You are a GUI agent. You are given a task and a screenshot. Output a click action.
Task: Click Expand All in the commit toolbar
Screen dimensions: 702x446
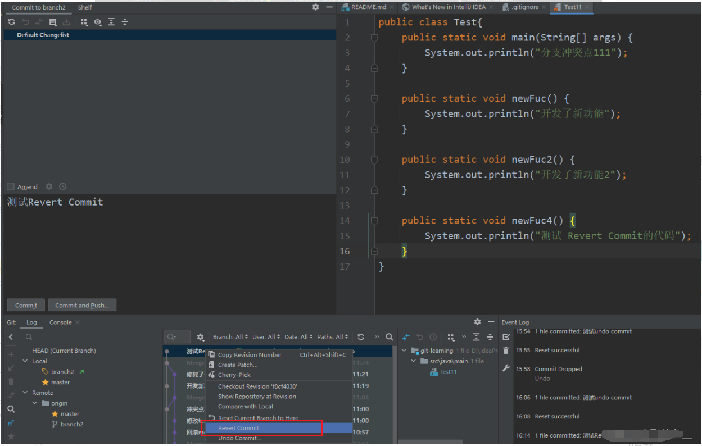(x=111, y=22)
